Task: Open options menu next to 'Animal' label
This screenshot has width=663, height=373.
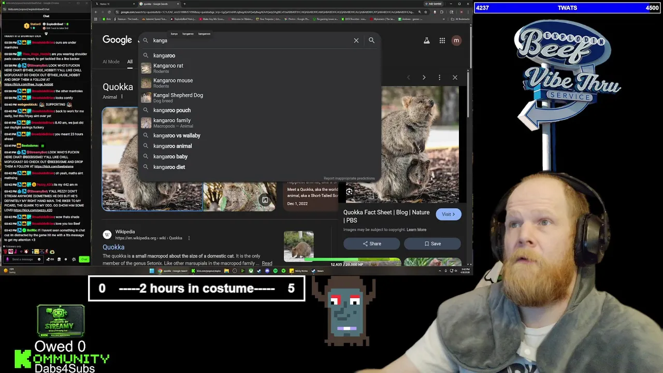Action: 122,97
